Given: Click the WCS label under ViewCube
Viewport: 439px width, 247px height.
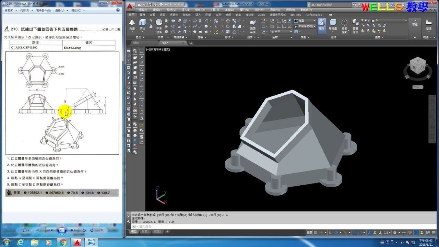Looking at the screenshot, I should pos(417,87).
